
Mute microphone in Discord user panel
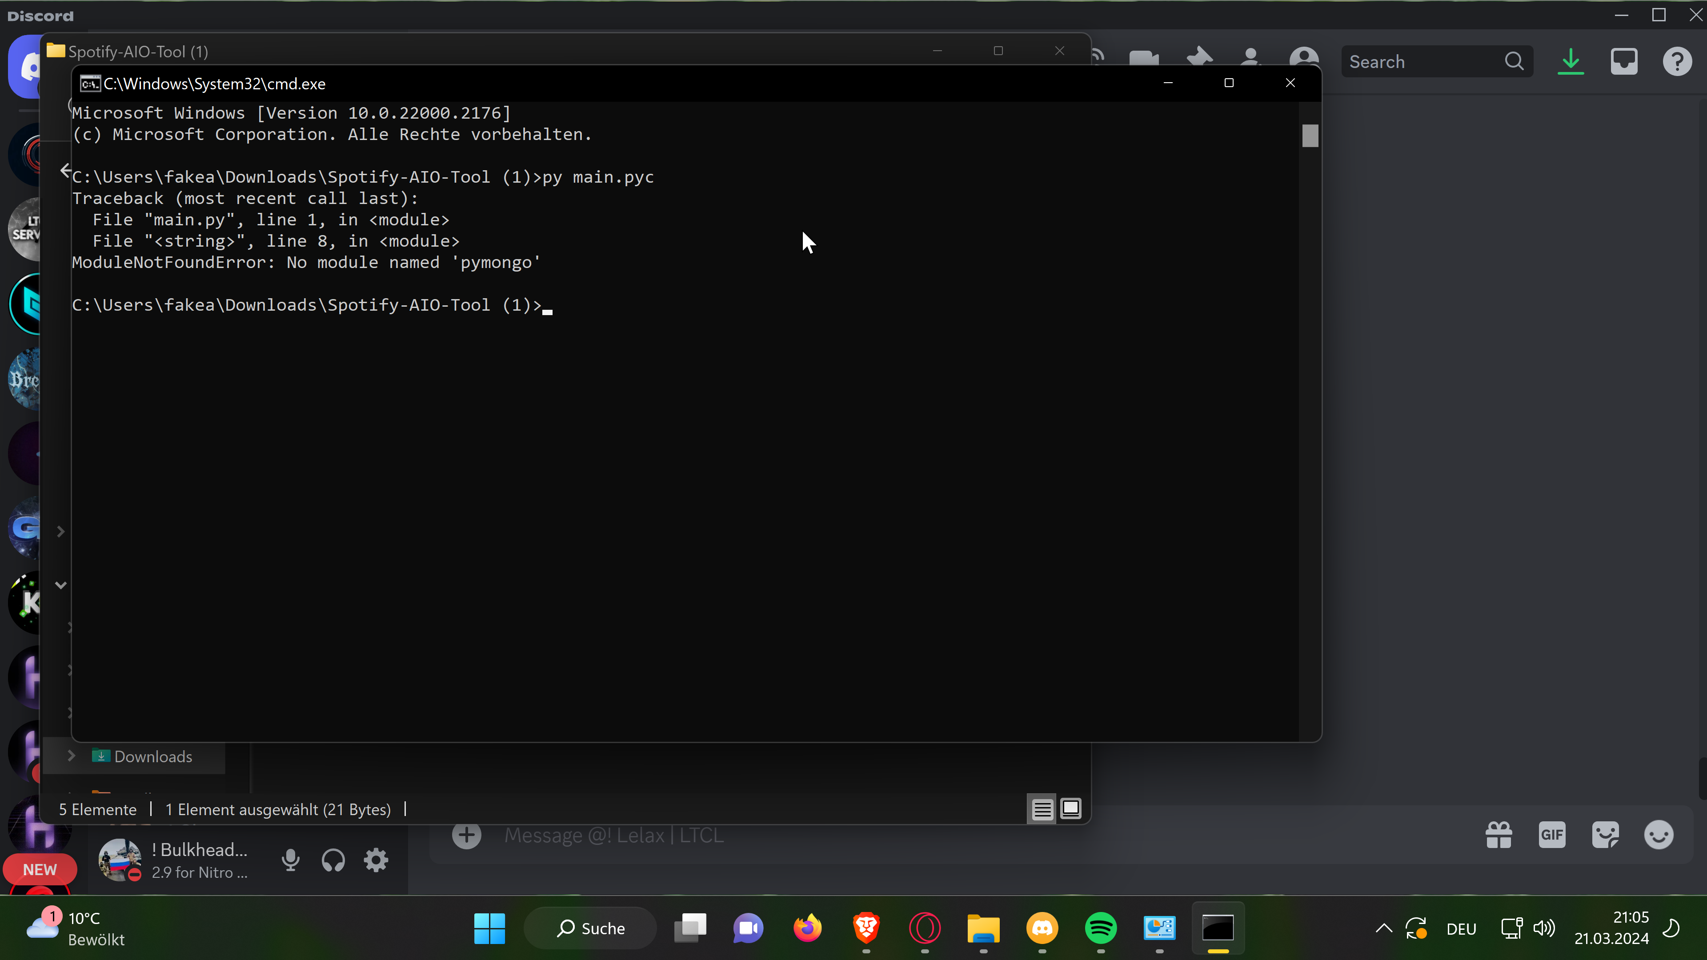click(x=290, y=860)
